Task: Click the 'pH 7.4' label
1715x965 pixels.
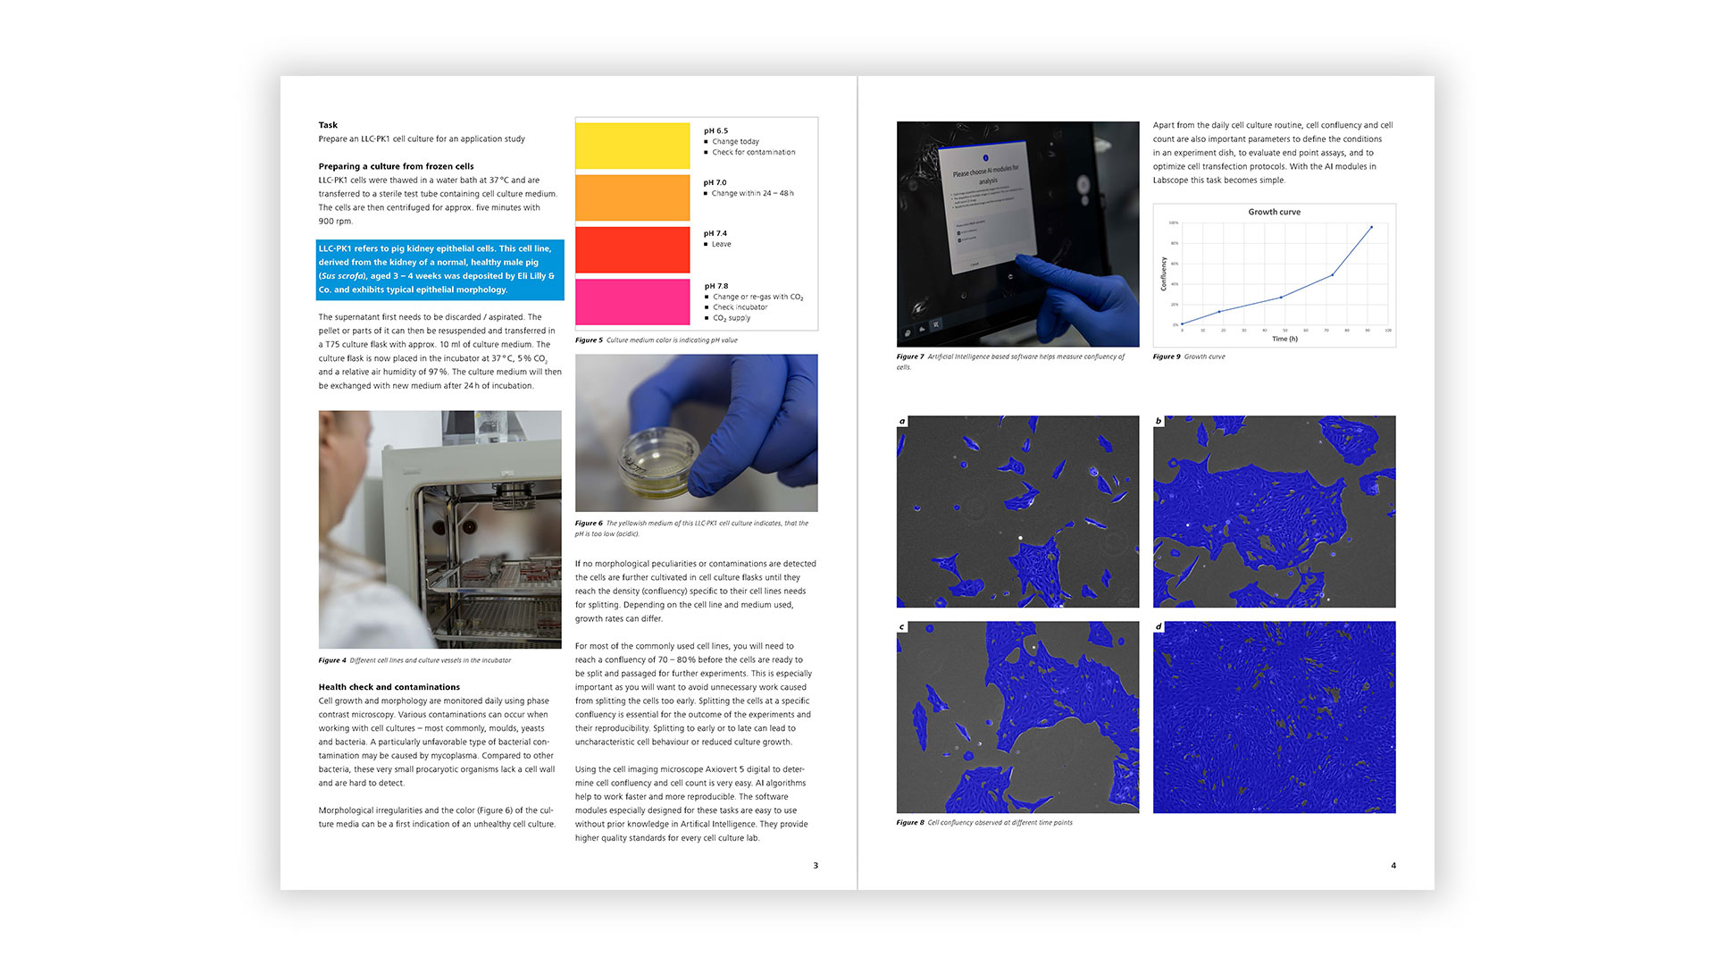Action: (715, 233)
